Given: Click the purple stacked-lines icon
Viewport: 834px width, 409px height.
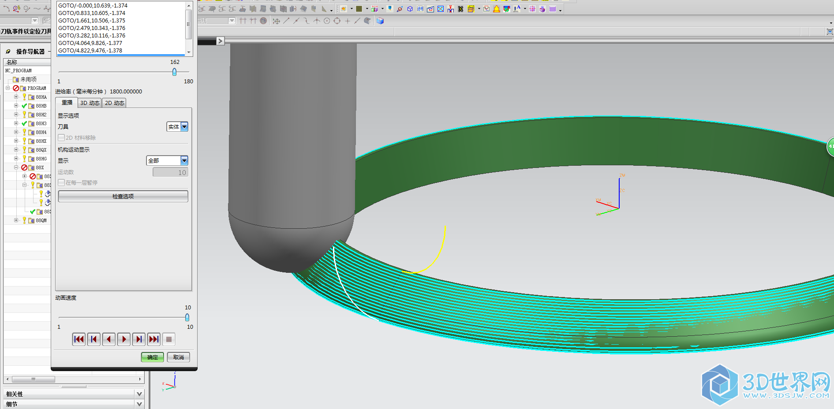Looking at the screenshot, I should (553, 9).
